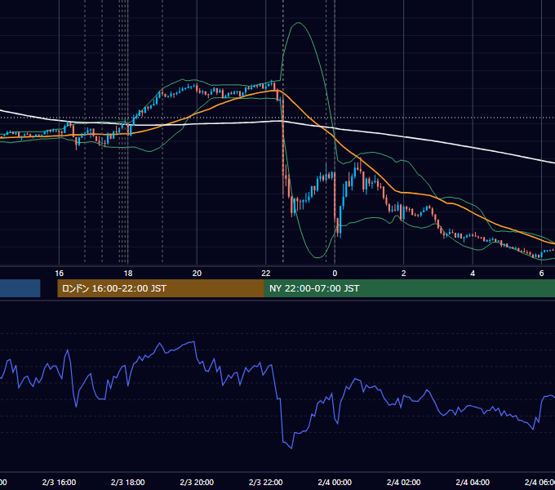555x490 pixels.
Task: Click the upper axis time label 2
Action: pos(403,273)
